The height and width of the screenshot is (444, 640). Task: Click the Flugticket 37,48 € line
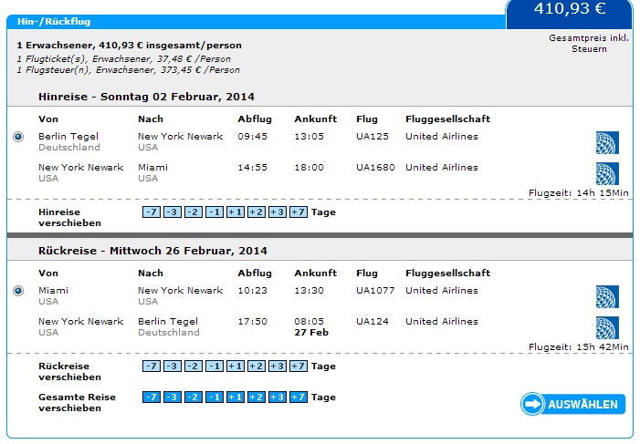(123, 59)
